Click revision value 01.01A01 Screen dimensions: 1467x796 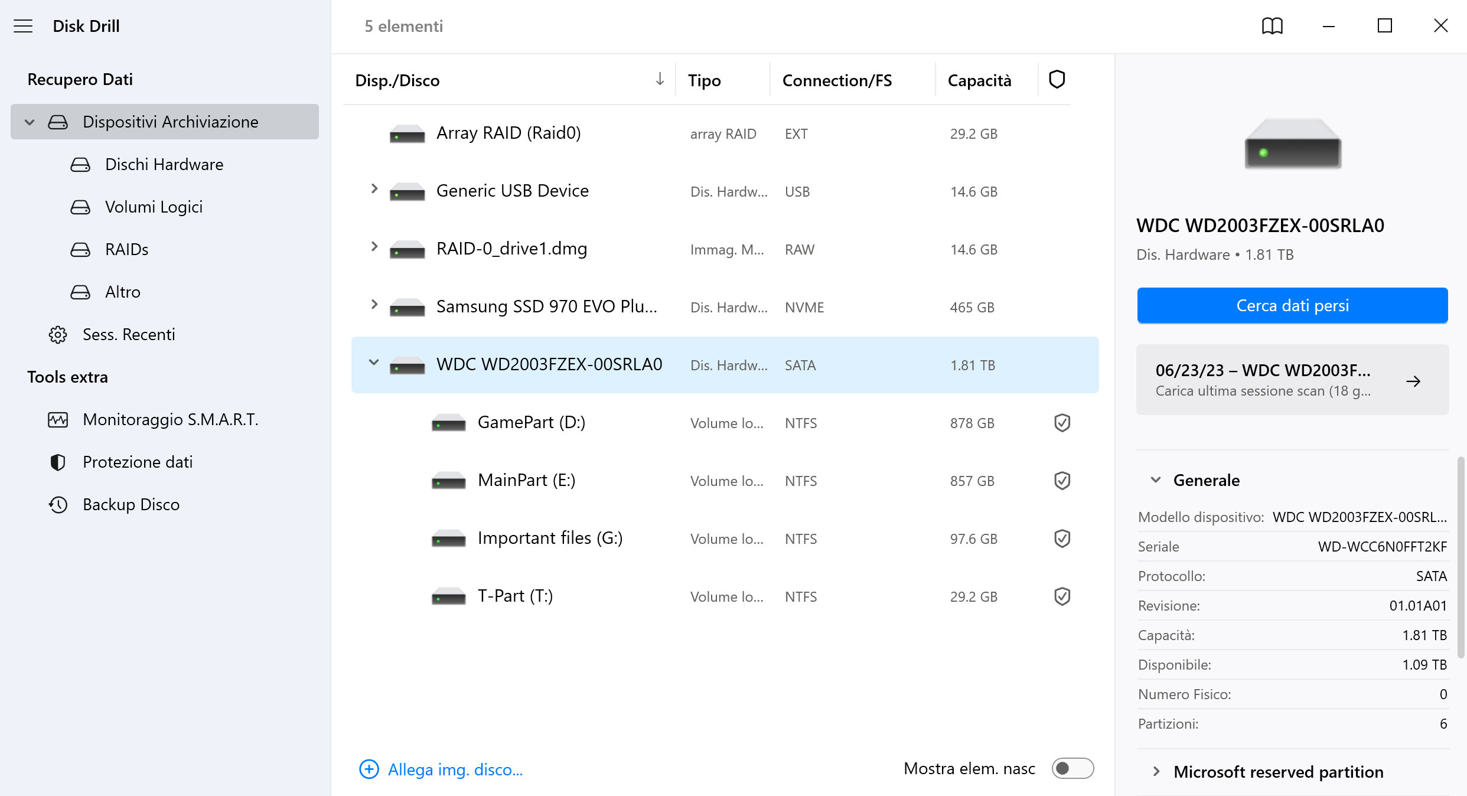coord(1418,606)
